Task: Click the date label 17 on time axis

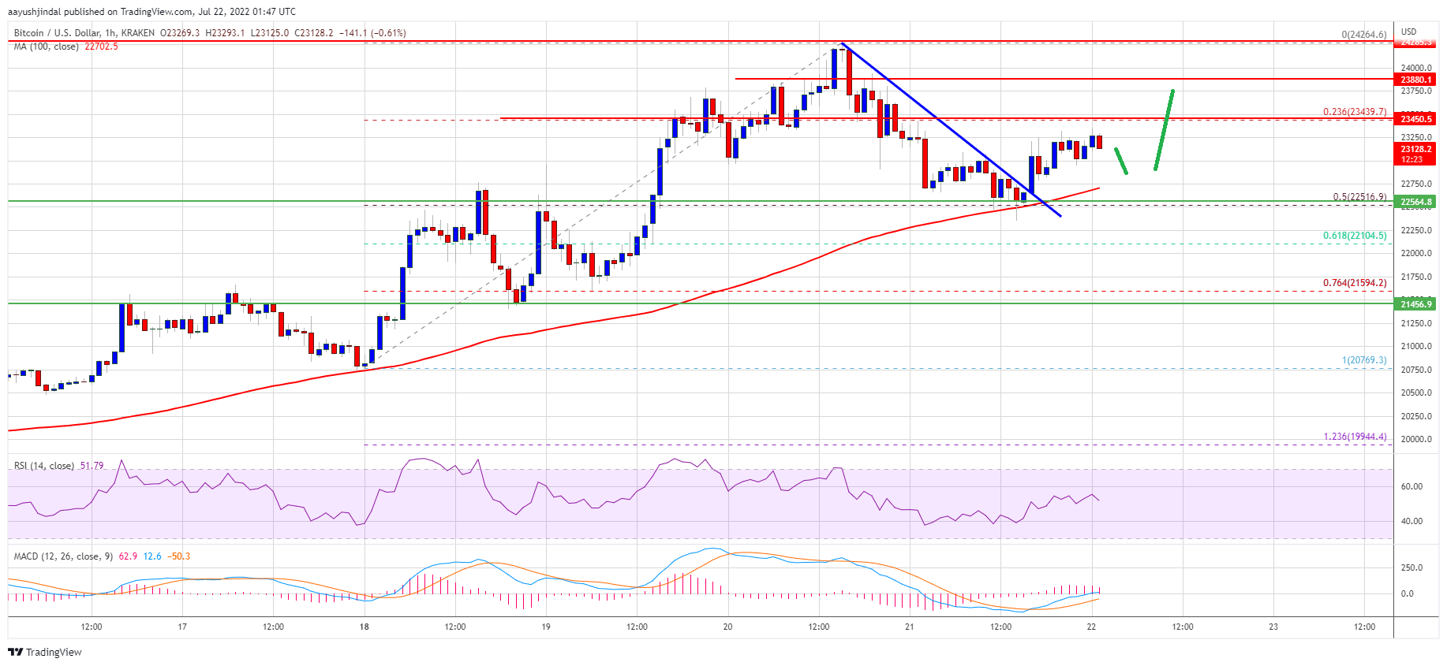Action: (182, 627)
